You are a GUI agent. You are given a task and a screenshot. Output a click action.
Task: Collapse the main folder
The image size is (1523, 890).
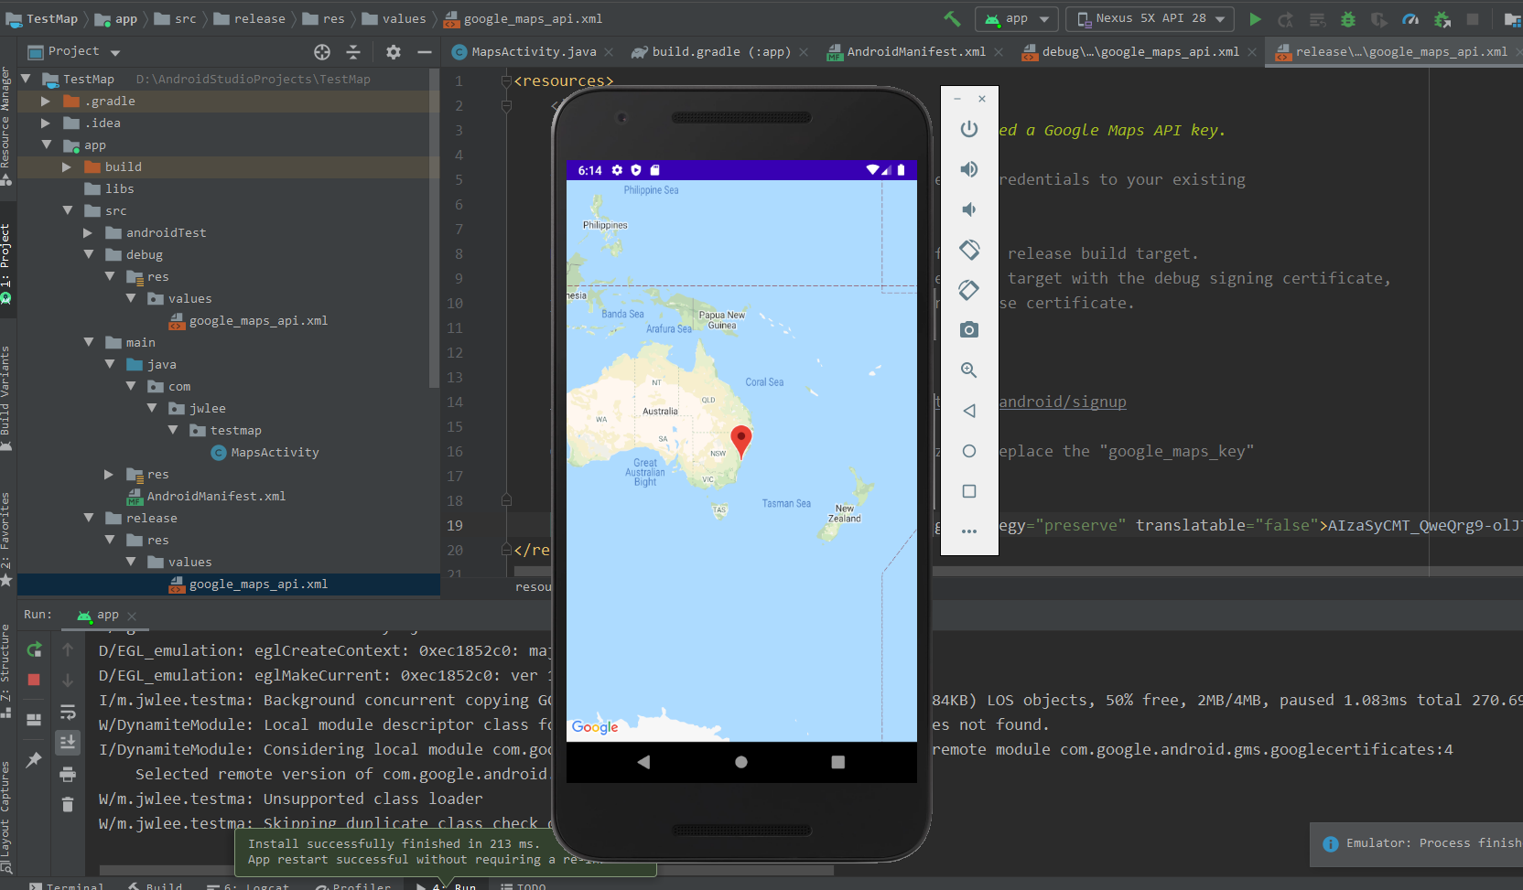click(89, 343)
